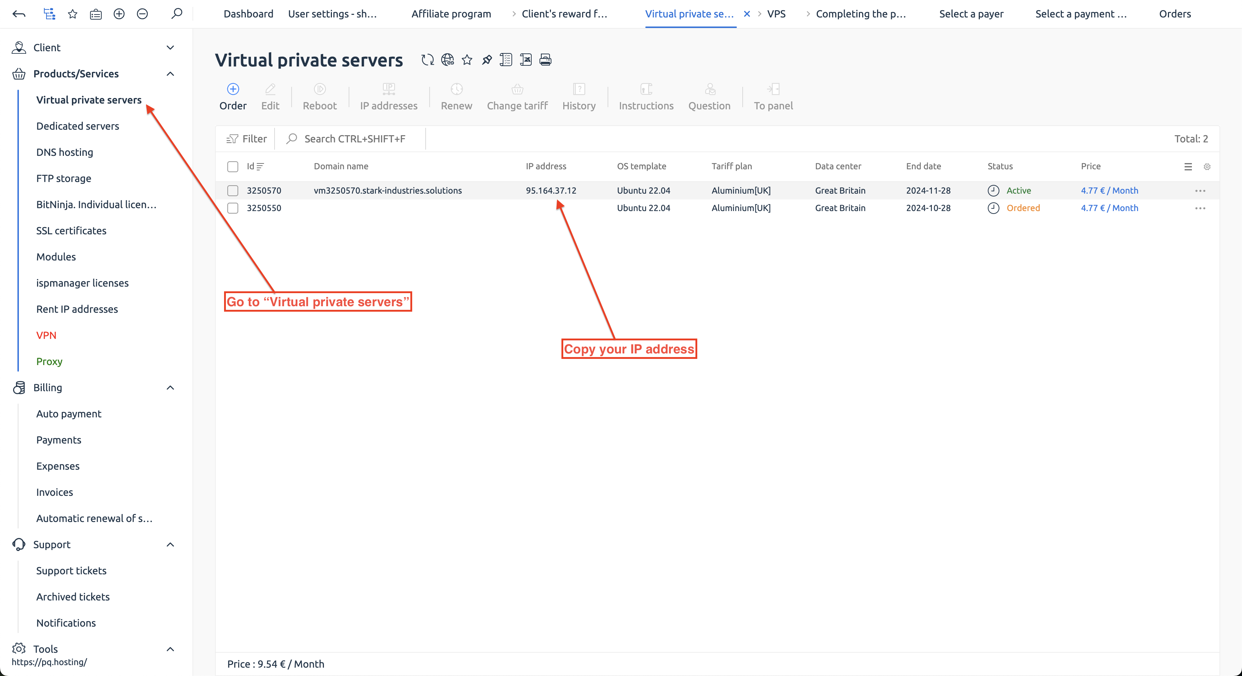
Task: Switch to the Select a payer tab
Action: (x=971, y=14)
